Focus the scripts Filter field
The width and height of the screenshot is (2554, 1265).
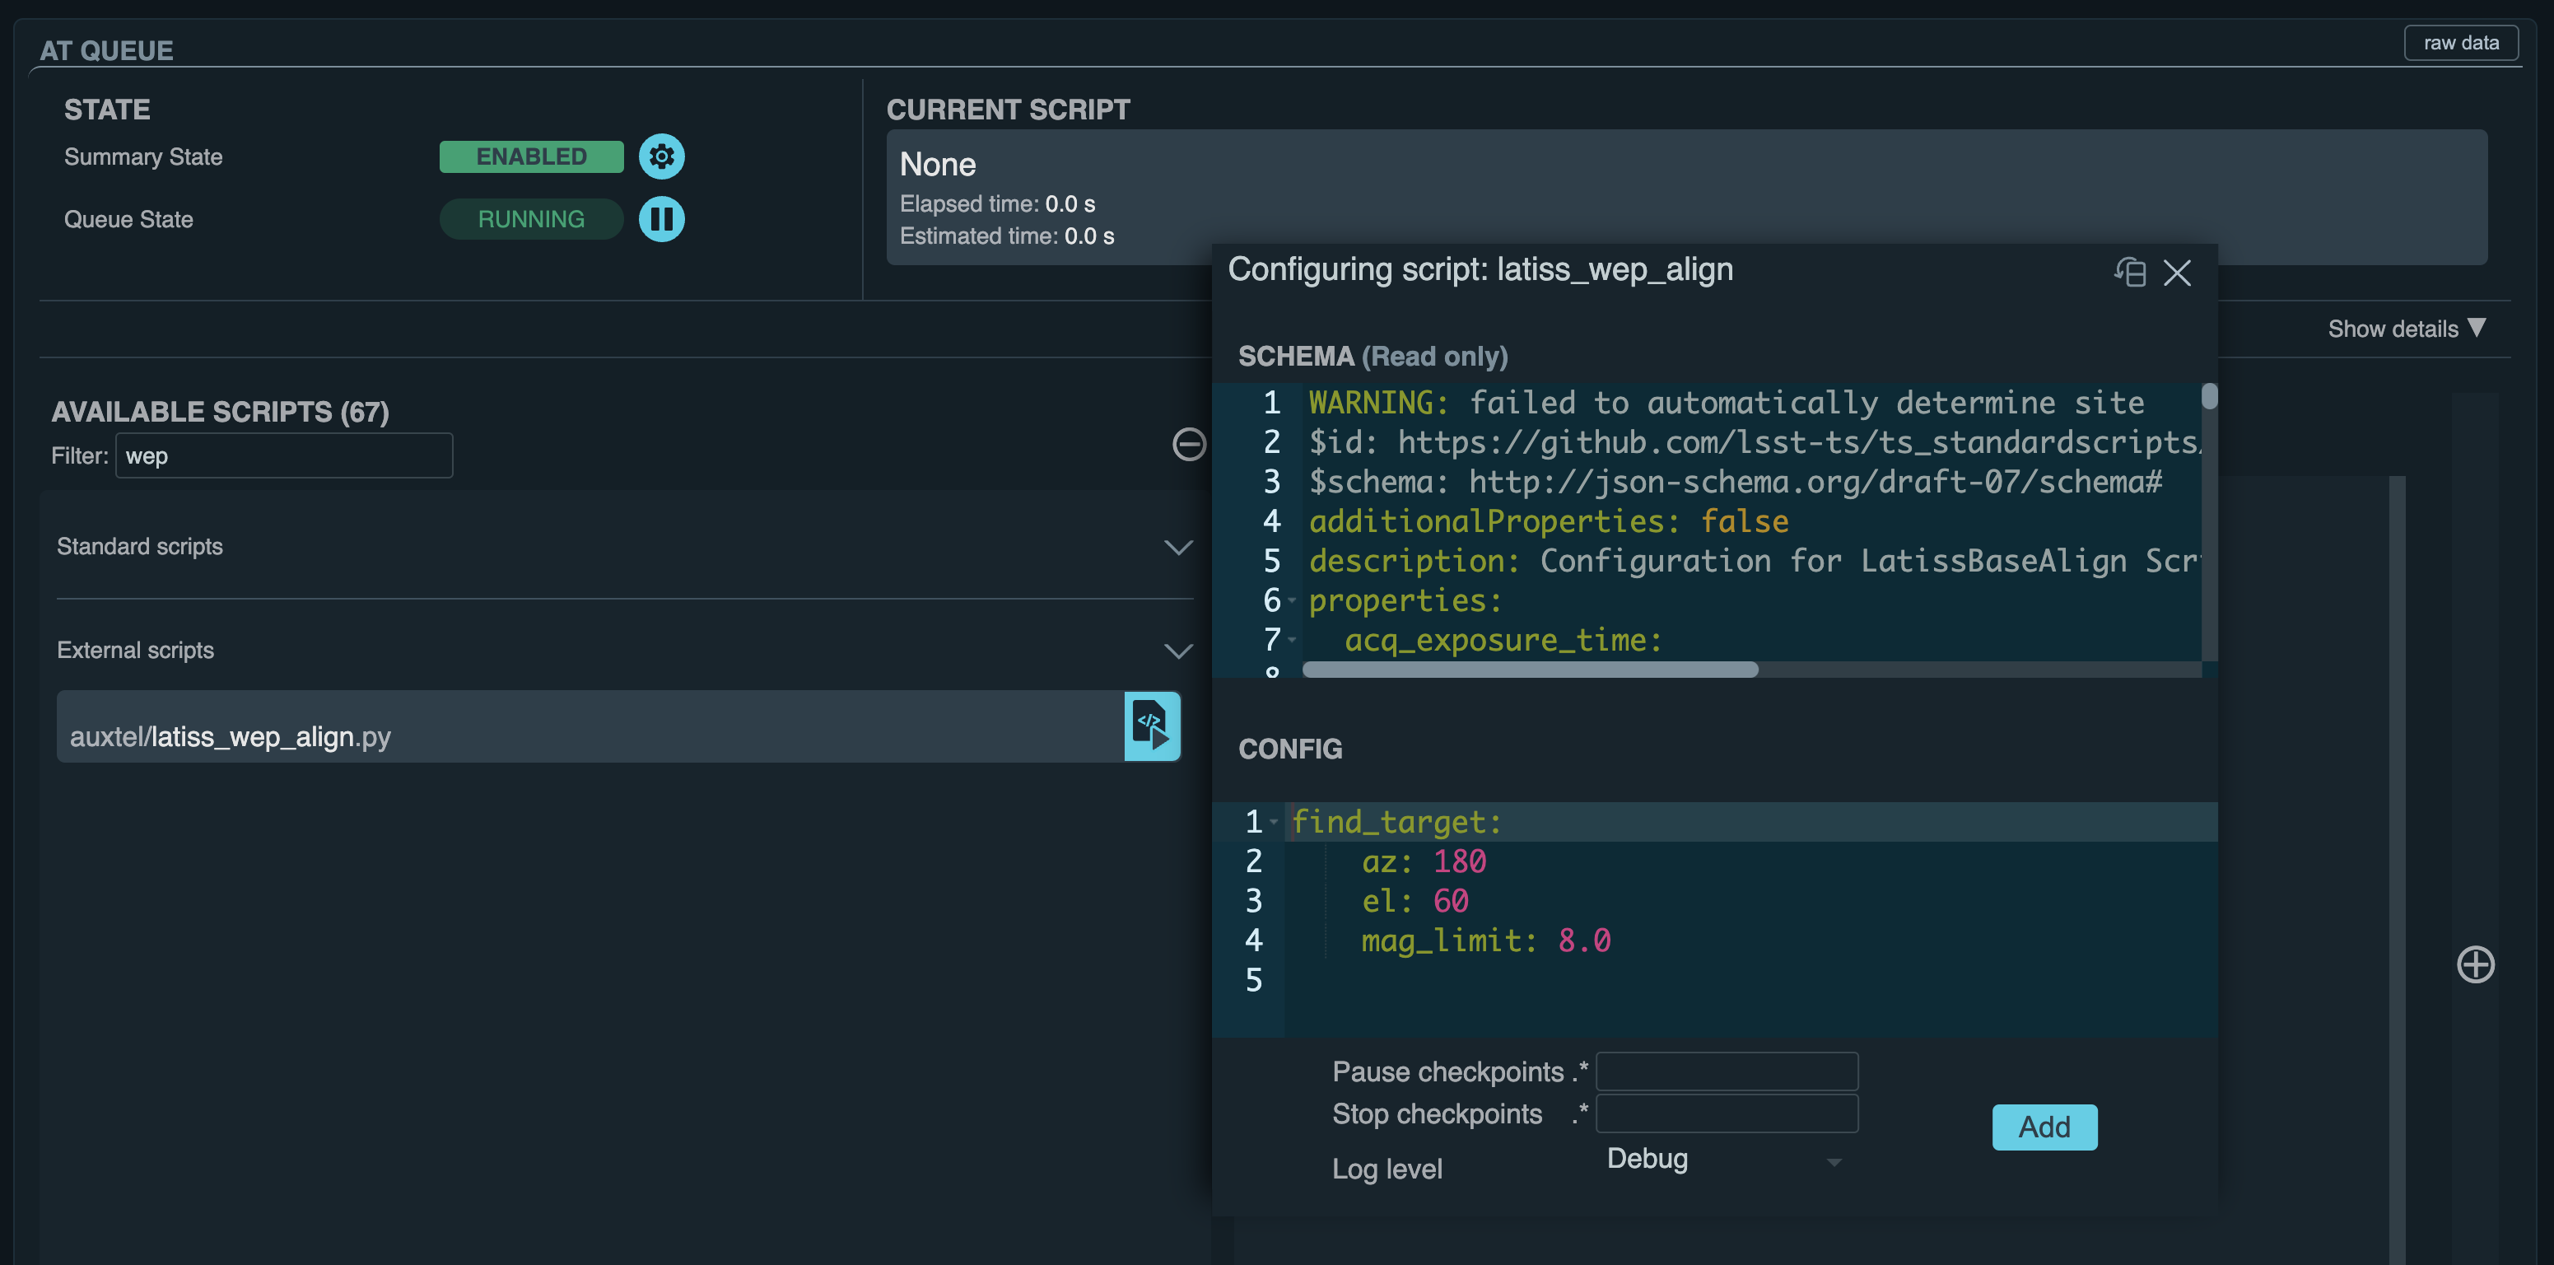point(283,456)
